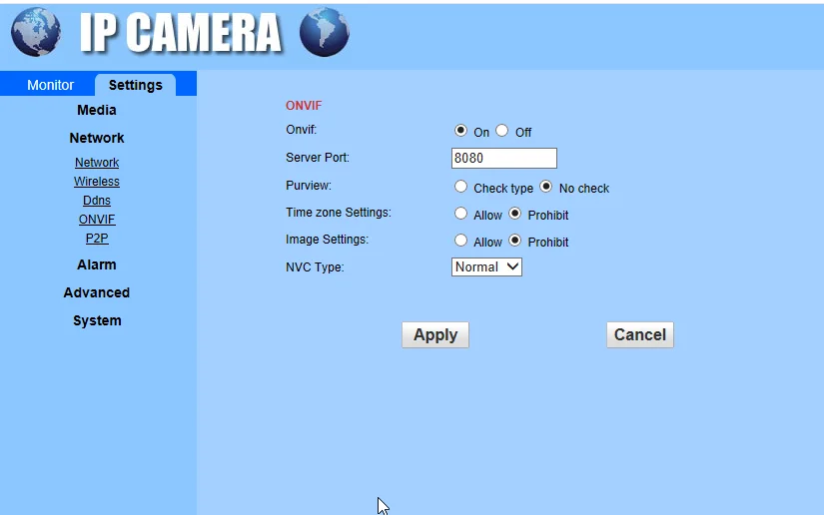Select Onvif On radio button
Viewport: 824px width, 515px height.
pyautogui.click(x=460, y=130)
